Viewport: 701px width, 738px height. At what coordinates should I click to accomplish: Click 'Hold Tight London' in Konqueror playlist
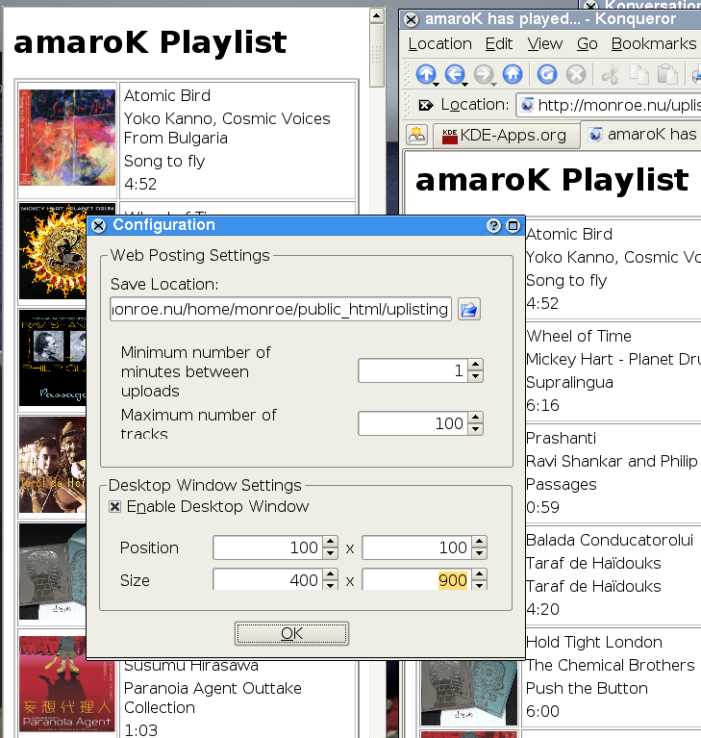[594, 642]
